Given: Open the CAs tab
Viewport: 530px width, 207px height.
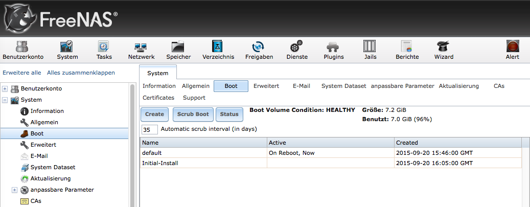Looking at the screenshot, I should click(x=499, y=86).
